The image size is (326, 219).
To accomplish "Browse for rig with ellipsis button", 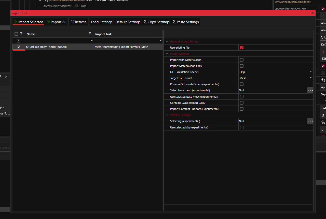I will [x=310, y=121].
